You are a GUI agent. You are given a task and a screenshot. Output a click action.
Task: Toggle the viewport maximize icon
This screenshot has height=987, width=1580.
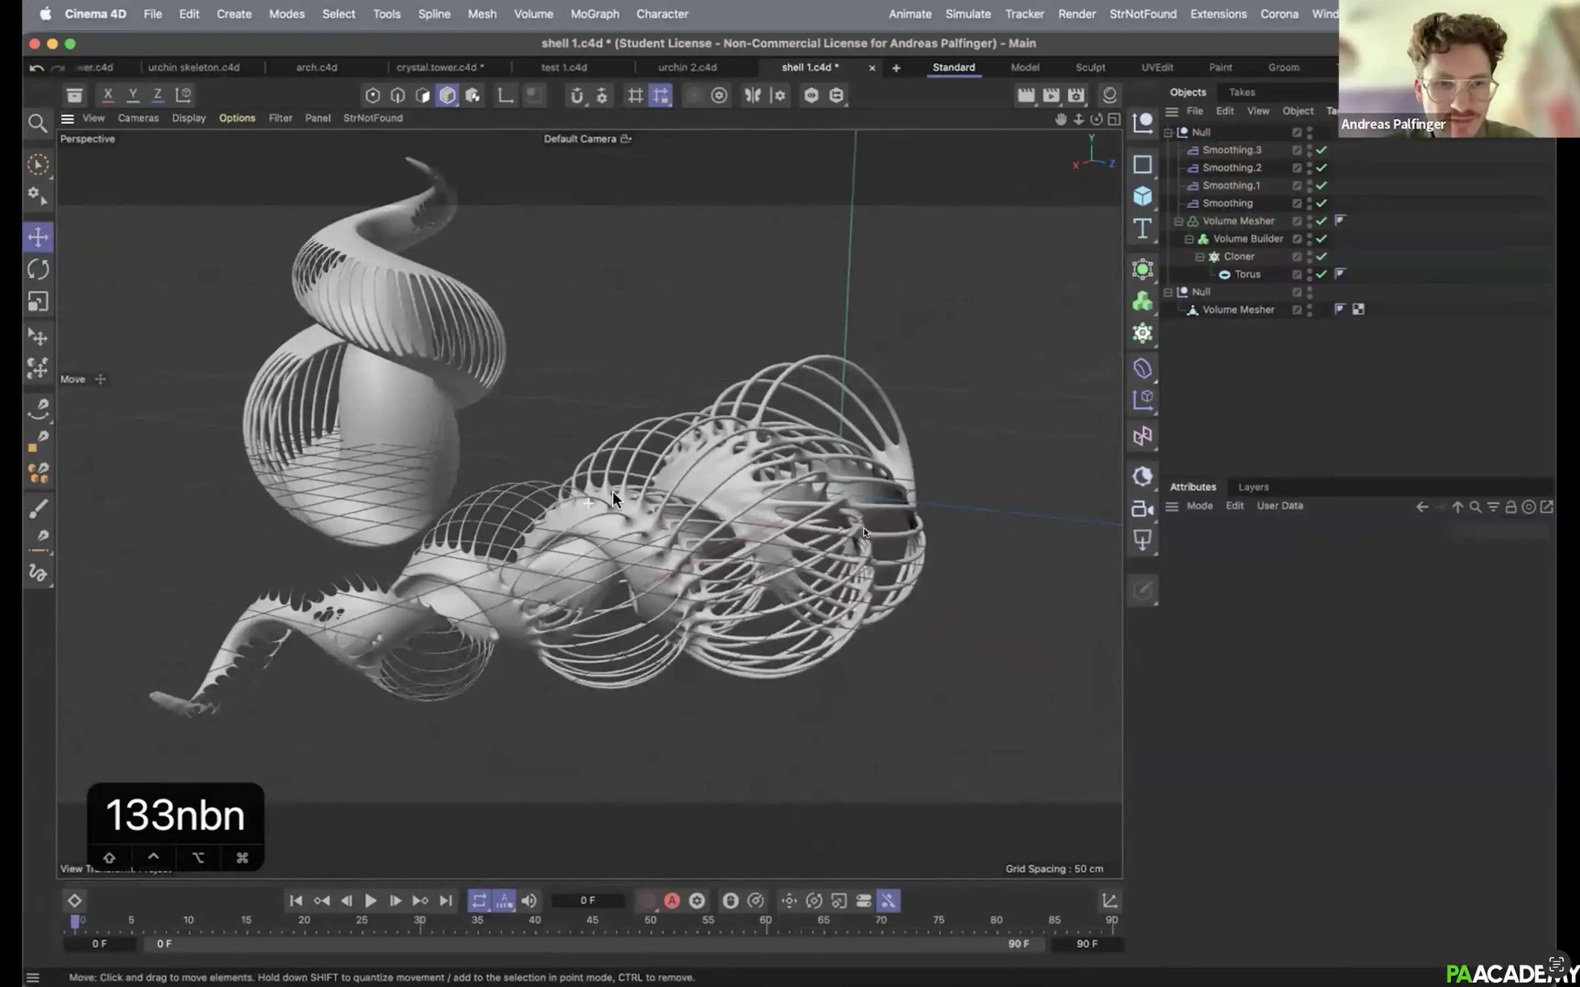(1114, 119)
